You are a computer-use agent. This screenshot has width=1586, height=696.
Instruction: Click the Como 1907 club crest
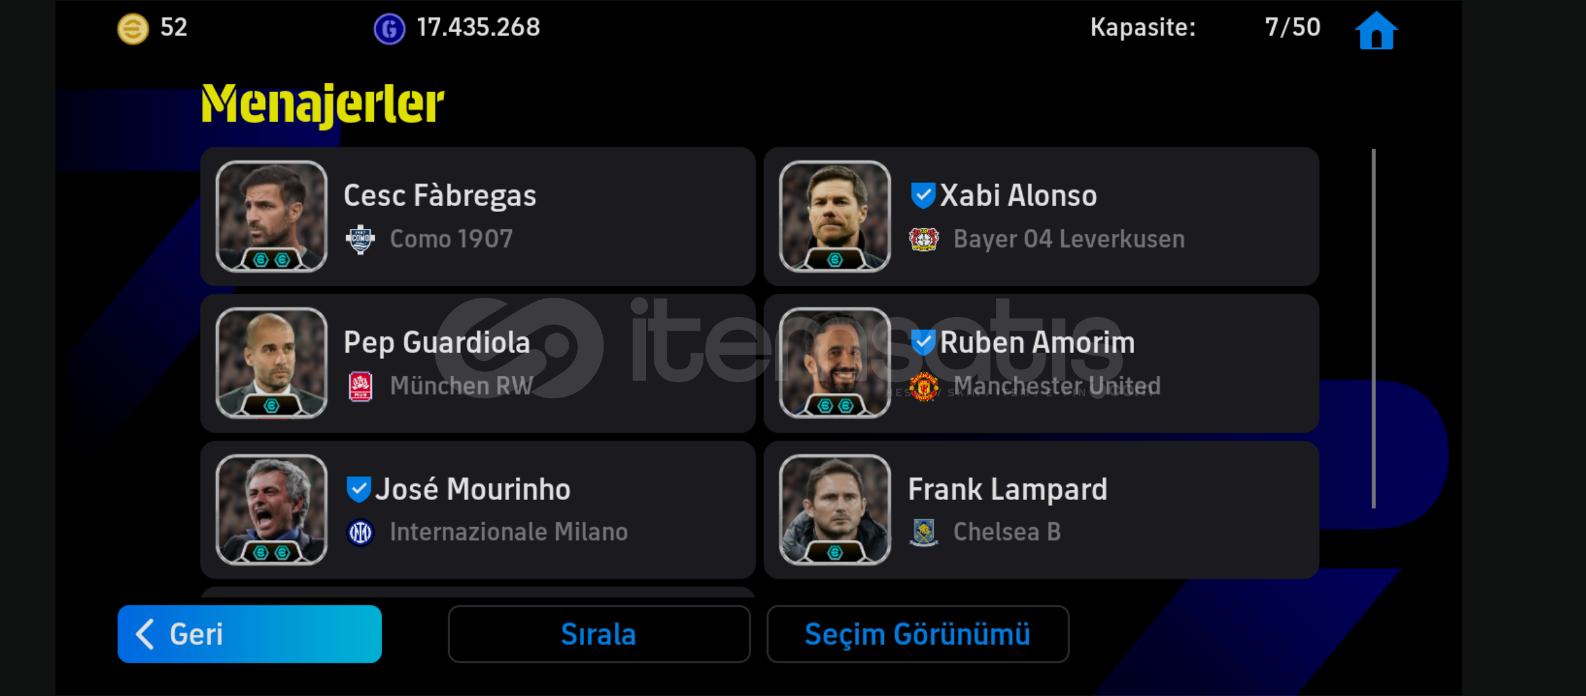pos(360,240)
